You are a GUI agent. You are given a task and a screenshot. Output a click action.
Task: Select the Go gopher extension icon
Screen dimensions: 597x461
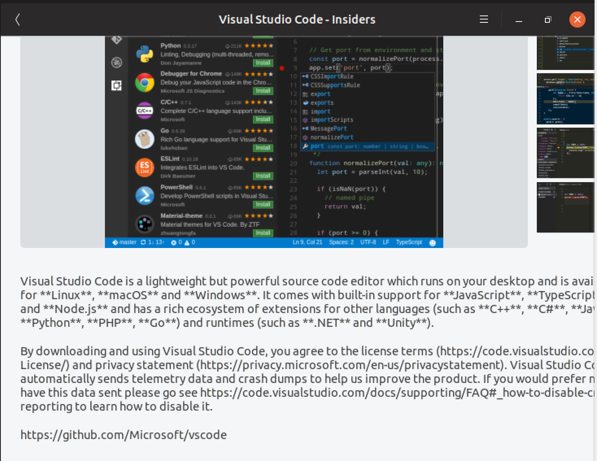tap(144, 139)
